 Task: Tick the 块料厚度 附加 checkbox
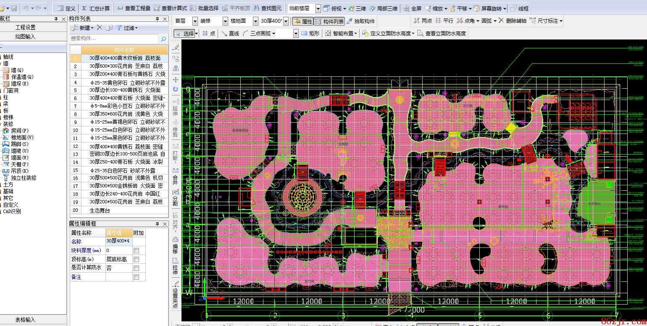[136, 250]
